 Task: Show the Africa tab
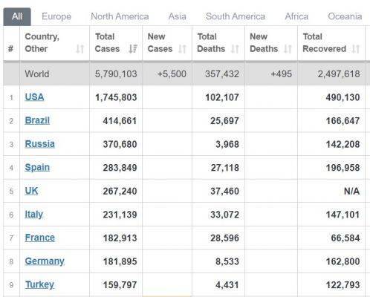[296, 16]
